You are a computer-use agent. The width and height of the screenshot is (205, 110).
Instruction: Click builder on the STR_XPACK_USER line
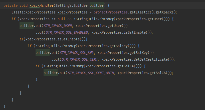tap(27, 26)
